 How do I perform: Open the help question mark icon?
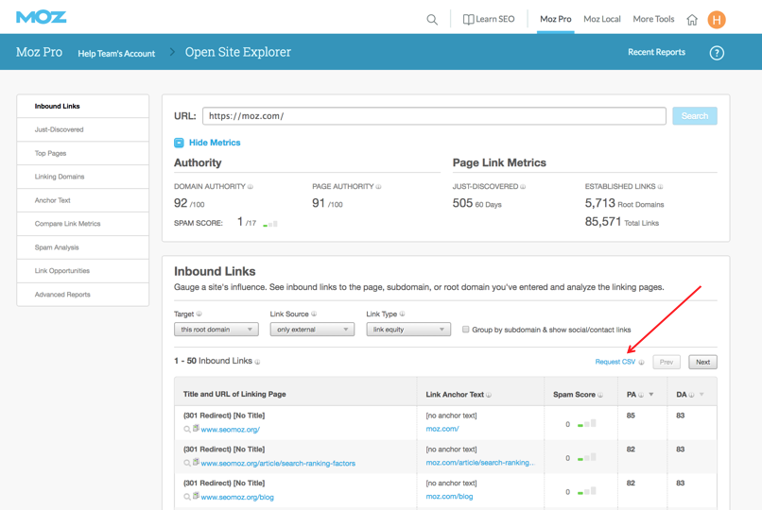(x=717, y=53)
